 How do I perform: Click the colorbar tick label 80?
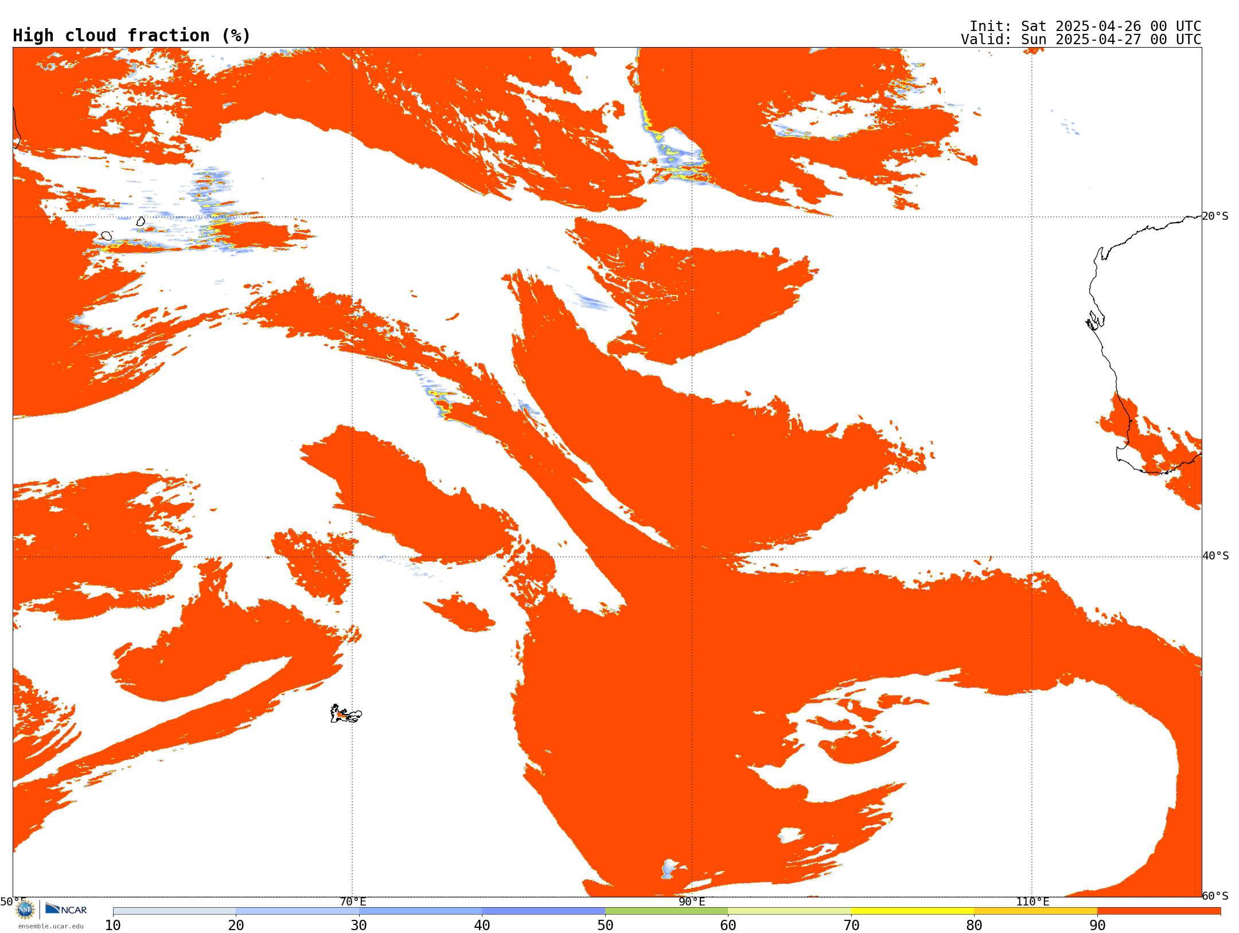point(974,926)
